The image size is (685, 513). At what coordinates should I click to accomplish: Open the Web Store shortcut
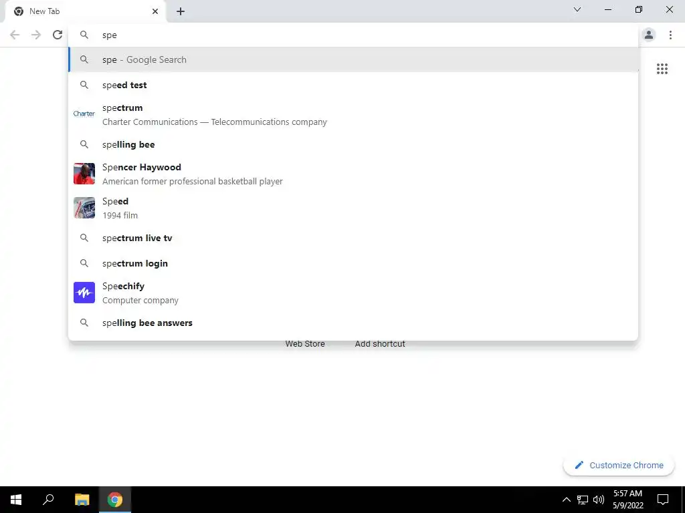click(x=305, y=344)
